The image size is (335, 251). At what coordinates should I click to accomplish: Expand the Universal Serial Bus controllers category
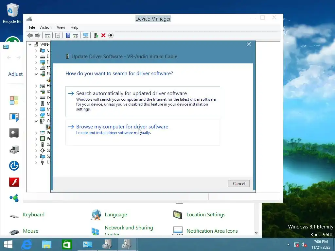click(36, 162)
